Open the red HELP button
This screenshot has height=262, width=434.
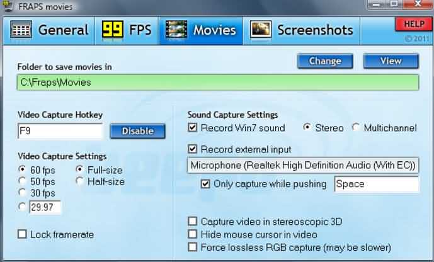[413, 24]
